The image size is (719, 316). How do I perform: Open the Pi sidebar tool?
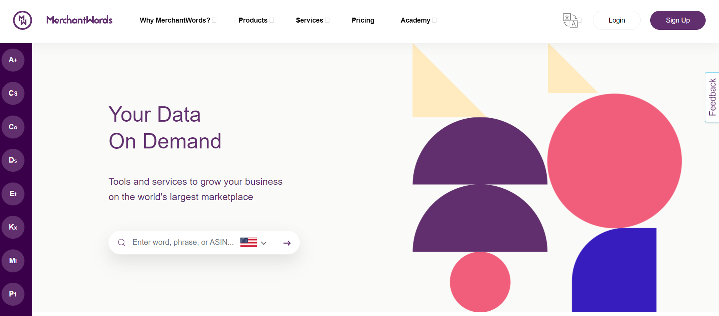point(13,294)
